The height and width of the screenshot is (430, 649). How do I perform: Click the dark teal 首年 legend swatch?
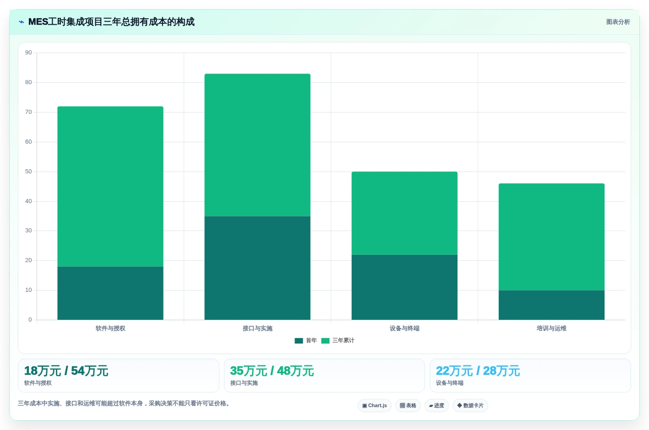[x=299, y=340]
